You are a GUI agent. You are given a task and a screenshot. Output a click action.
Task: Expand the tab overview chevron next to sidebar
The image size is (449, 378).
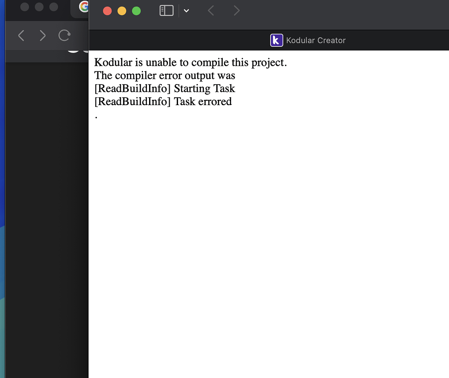[186, 11]
